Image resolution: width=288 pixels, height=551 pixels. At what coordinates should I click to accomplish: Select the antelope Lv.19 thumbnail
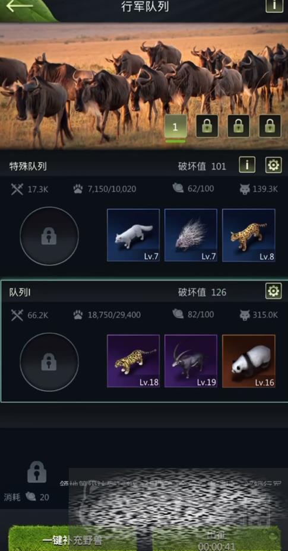click(191, 361)
